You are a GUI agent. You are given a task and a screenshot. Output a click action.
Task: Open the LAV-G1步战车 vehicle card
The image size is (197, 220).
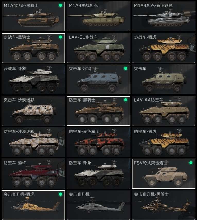pyautogui.click(x=98, y=48)
